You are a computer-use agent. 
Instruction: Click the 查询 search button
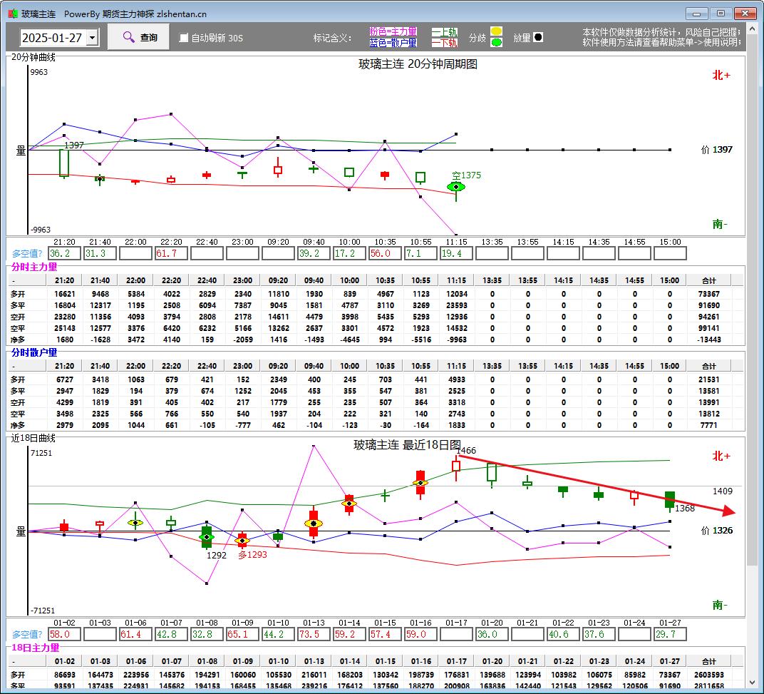tap(139, 37)
